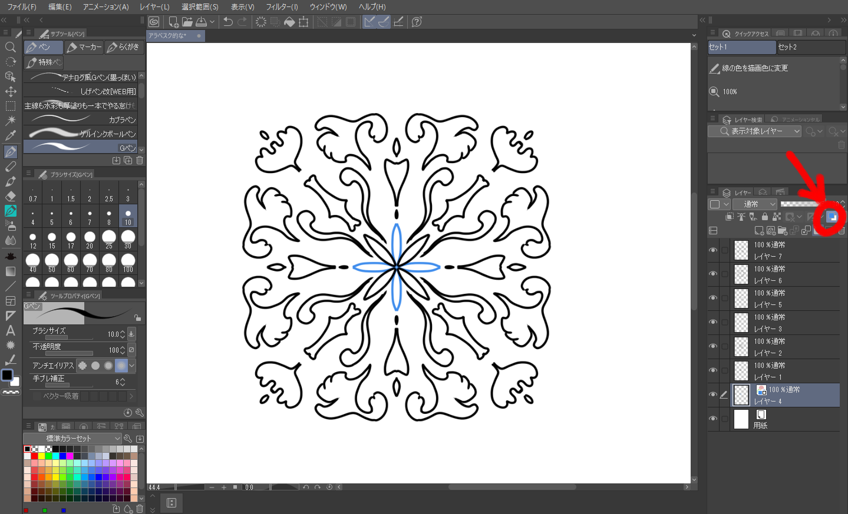Open the フィルター(I) menu
The width and height of the screenshot is (848, 514).
click(282, 6)
